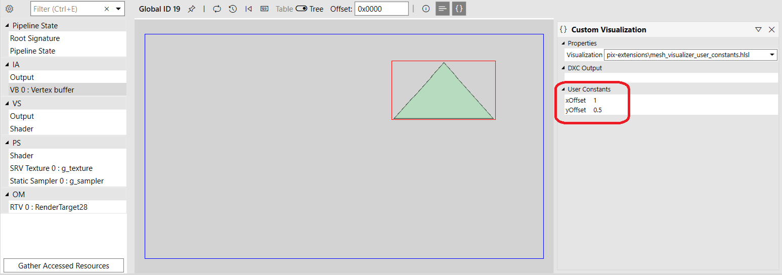
Task: Collapse the Pipeline State section
Action: (7, 26)
